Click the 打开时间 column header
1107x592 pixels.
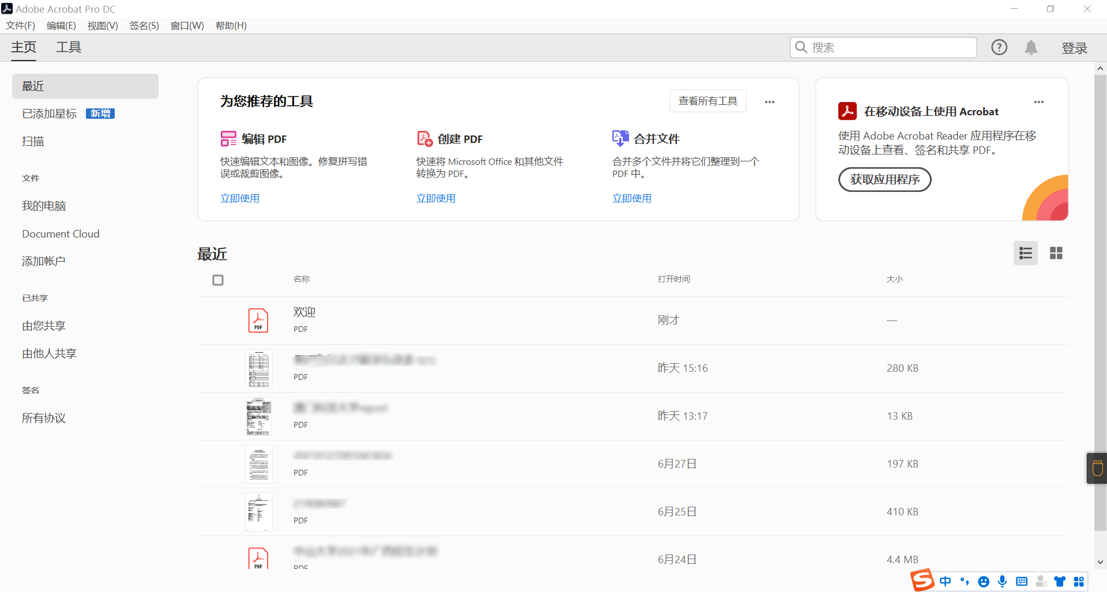pos(674,279)
